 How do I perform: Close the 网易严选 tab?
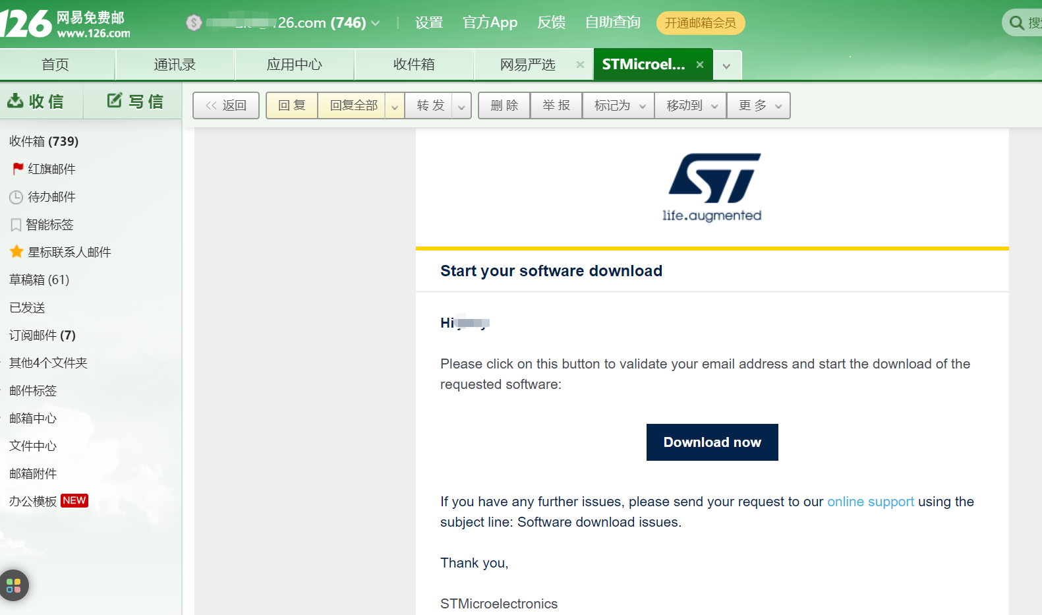click(580, 65)
